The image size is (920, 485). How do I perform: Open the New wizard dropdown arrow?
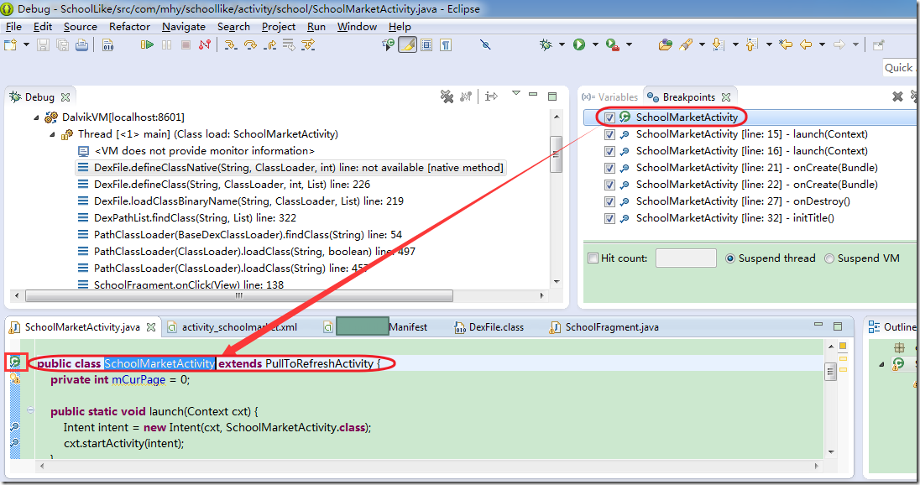(26, 44)
